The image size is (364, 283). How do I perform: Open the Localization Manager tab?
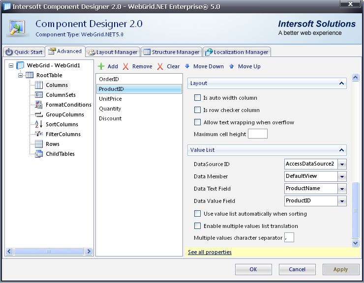coord(237,52)
